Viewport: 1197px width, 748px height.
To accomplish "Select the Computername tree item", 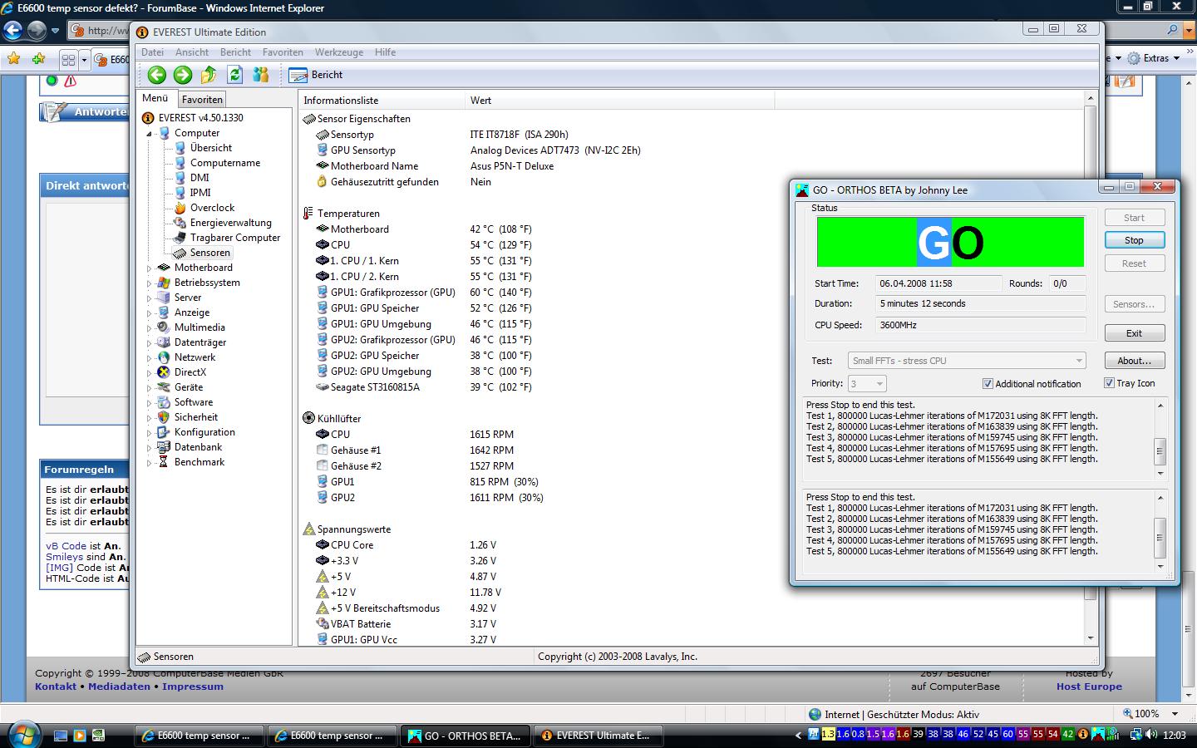I will [225, 163].
